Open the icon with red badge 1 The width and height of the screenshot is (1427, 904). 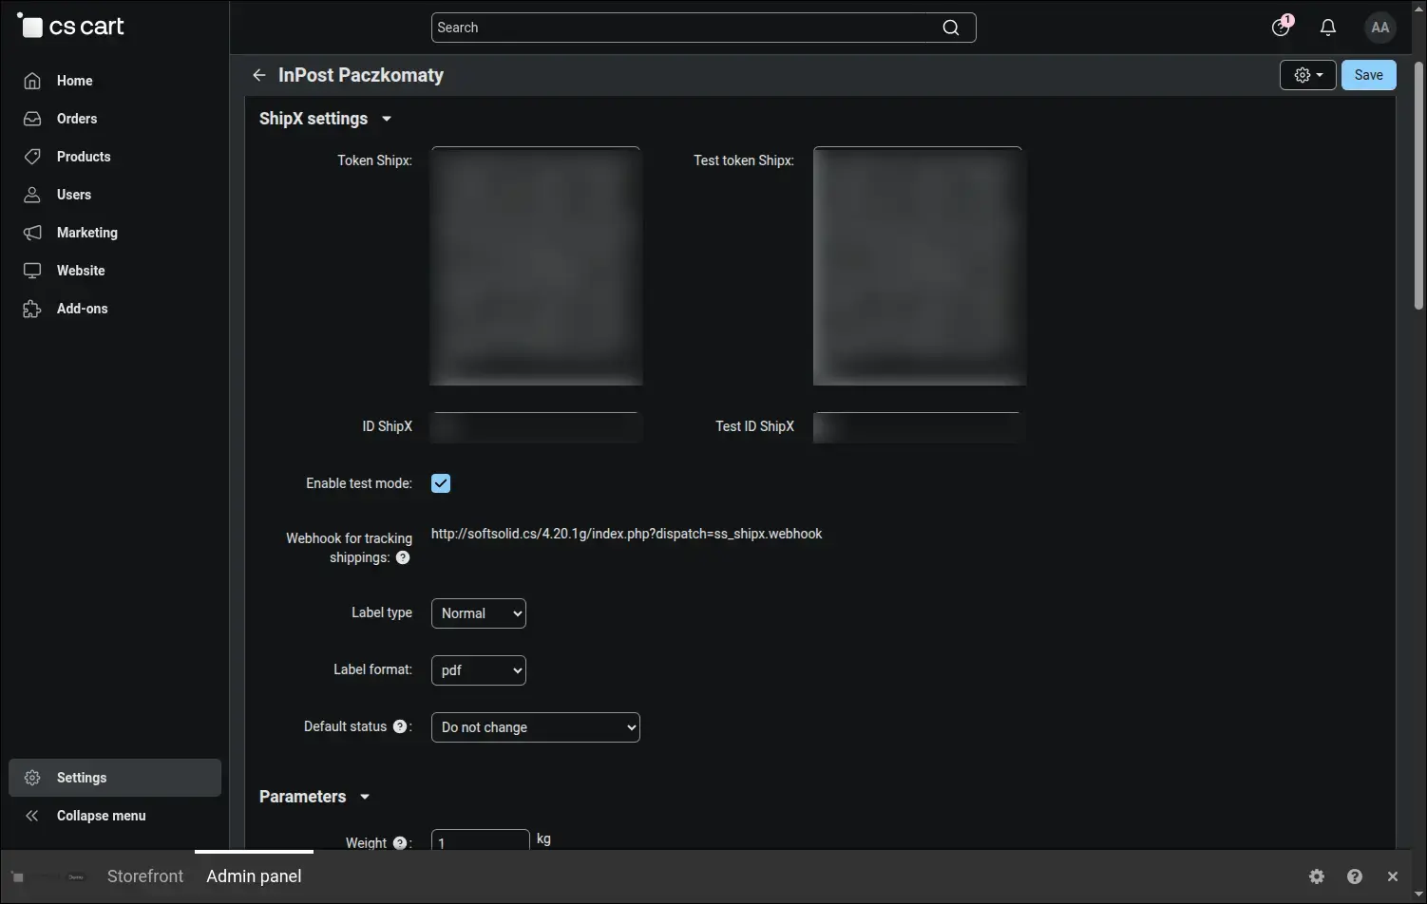point(1282,27)
